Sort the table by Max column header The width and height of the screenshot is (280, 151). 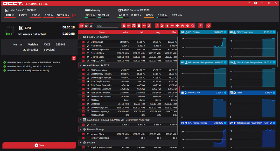tap(174, 32)
